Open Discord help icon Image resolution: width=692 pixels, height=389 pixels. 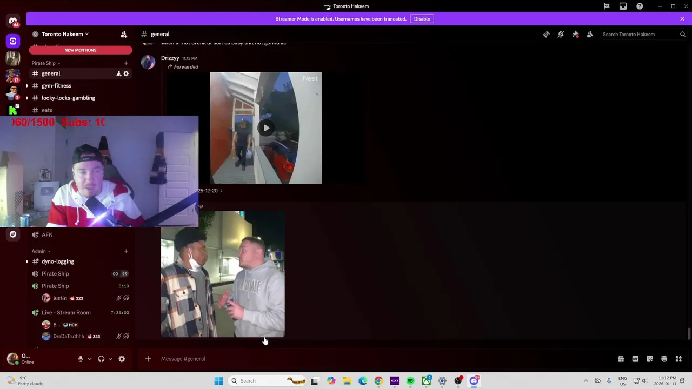[x=640, y=6]
